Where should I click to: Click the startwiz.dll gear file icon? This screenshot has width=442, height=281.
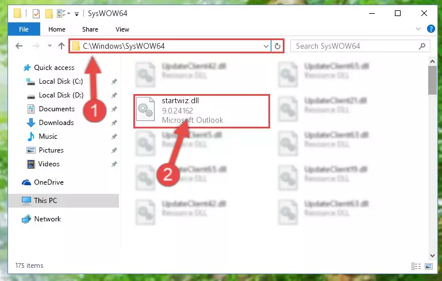tap(145, 109)
